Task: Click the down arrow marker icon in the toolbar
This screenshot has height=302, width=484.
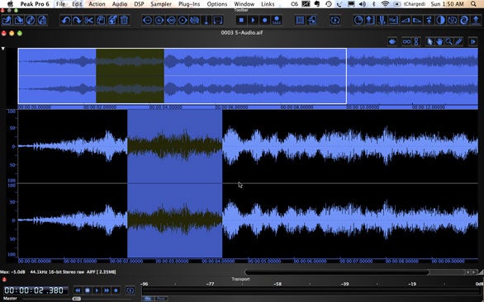Action: 206,21
